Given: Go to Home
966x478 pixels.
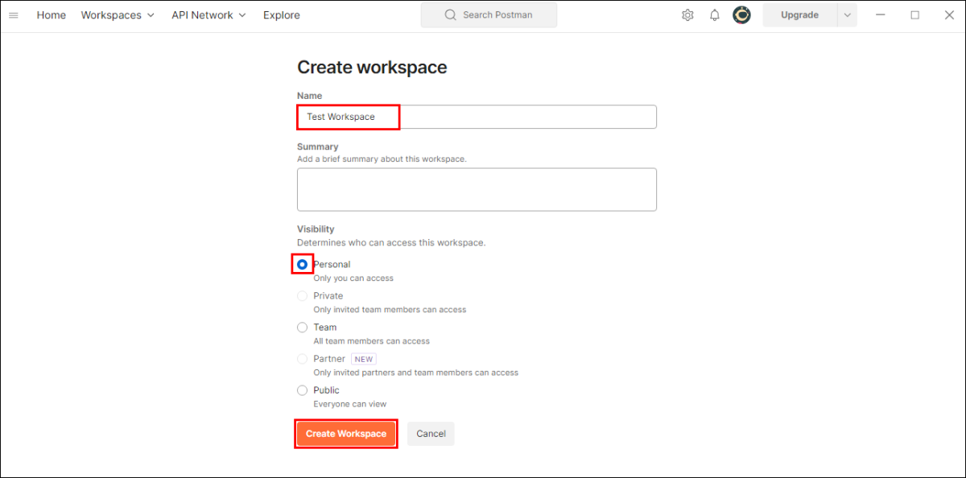Looking at the screenshot, I should [52, 15].
